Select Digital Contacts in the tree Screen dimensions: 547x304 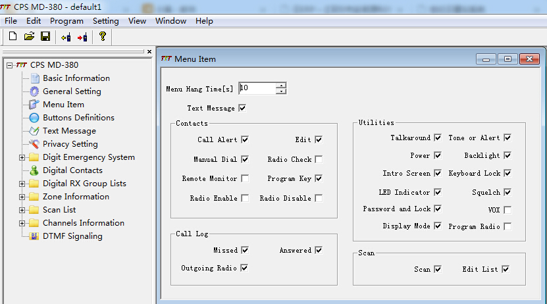pos(72,170)
